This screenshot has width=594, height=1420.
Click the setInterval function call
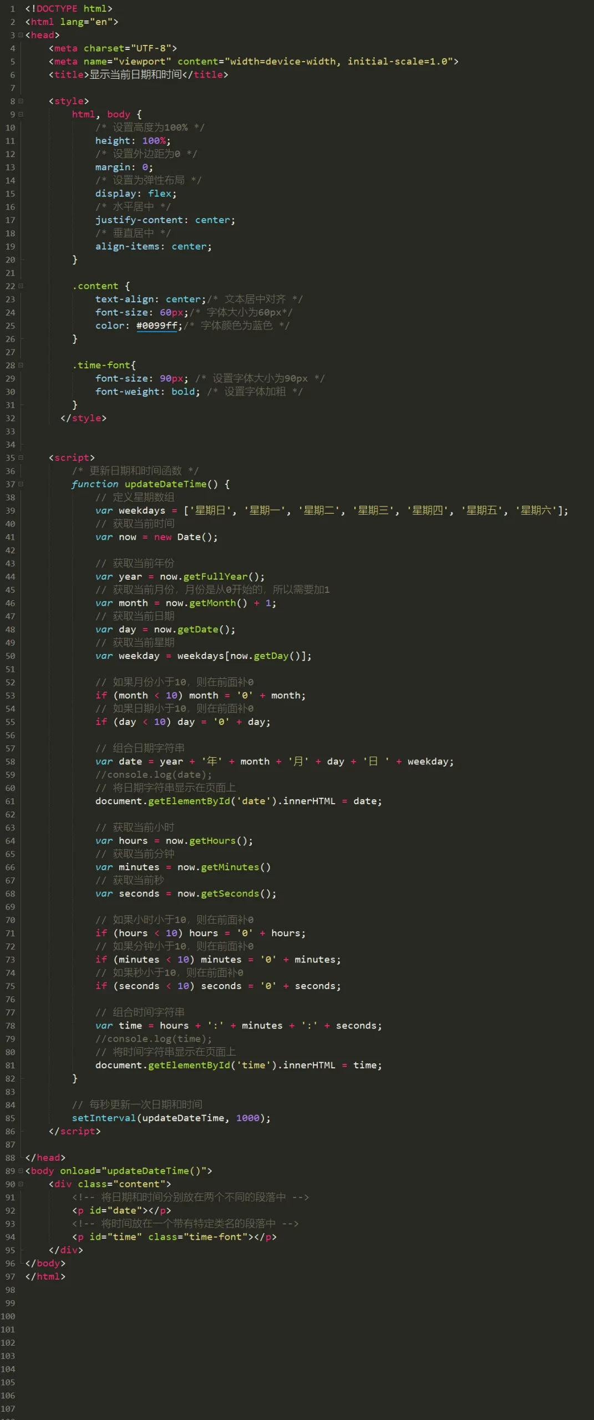[x=104, y=1118]
